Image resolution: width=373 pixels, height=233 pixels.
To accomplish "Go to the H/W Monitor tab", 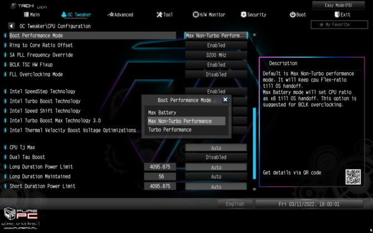I will click(x=209, y=14).
